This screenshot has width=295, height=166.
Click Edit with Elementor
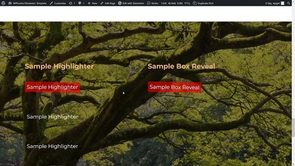tap(131, 3)
